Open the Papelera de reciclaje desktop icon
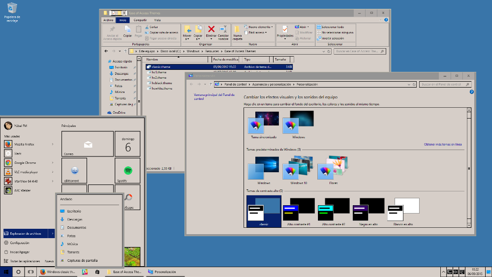Screen dimensions: 492x277 point(12,13)
